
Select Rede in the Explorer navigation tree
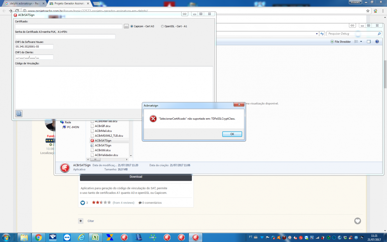(x=66, y=122)
